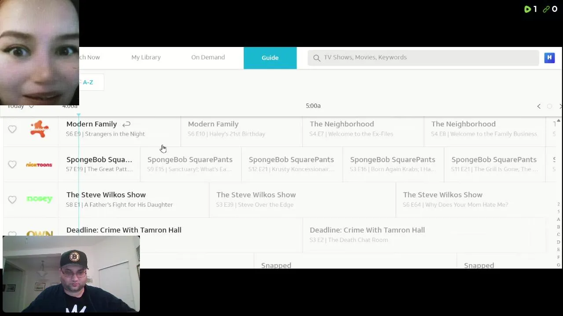The height and width of the screenshot is (316, 563).
Task: Open SpongeBob S3 E16 Born Again Krabs listing
Action: (393, 164)
